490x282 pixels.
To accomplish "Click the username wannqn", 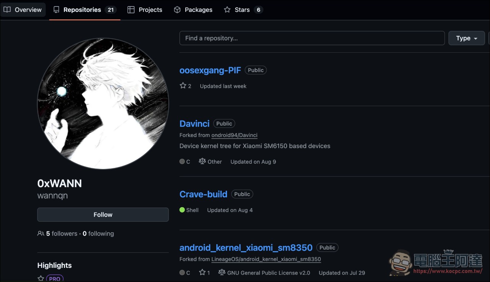I will [x=53, y=196].
